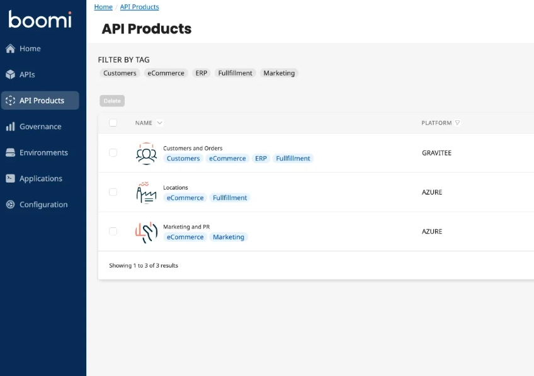
Task: Click the Configuration gear icon
Action: (10, 205)
